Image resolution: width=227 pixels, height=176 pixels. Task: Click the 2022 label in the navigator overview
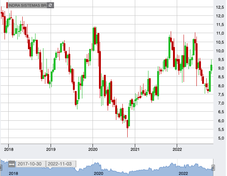coord(183,173)
